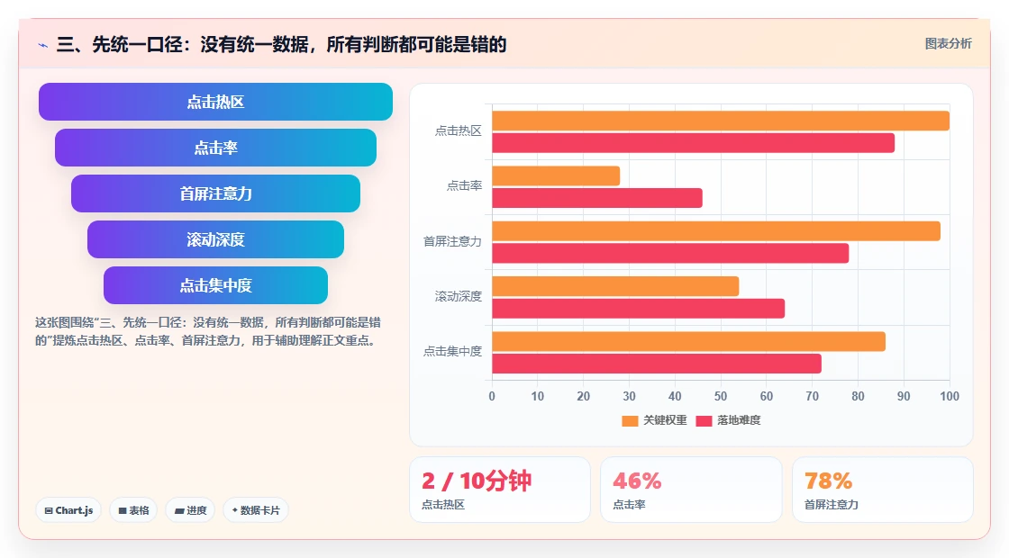
Task: Click the 关键权重 legend label
Action: tap(665, 420)
